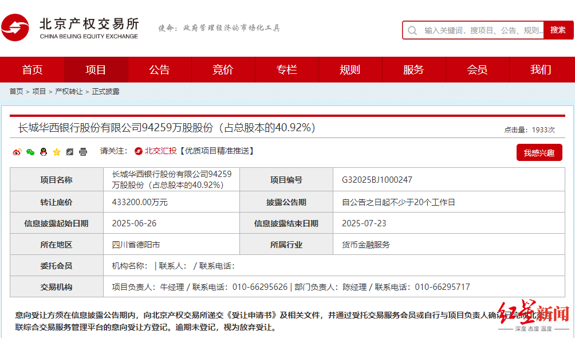Click the 首页 breadcrumb link

pyautogui.click(x=16, y=92)
